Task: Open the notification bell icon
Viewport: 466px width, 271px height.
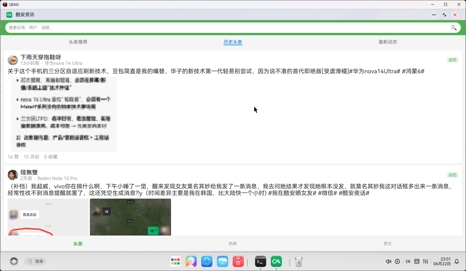Action: (x=457, y=261)
